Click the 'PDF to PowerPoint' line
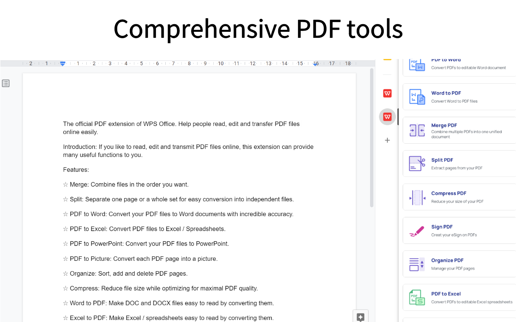 [146, 244]
